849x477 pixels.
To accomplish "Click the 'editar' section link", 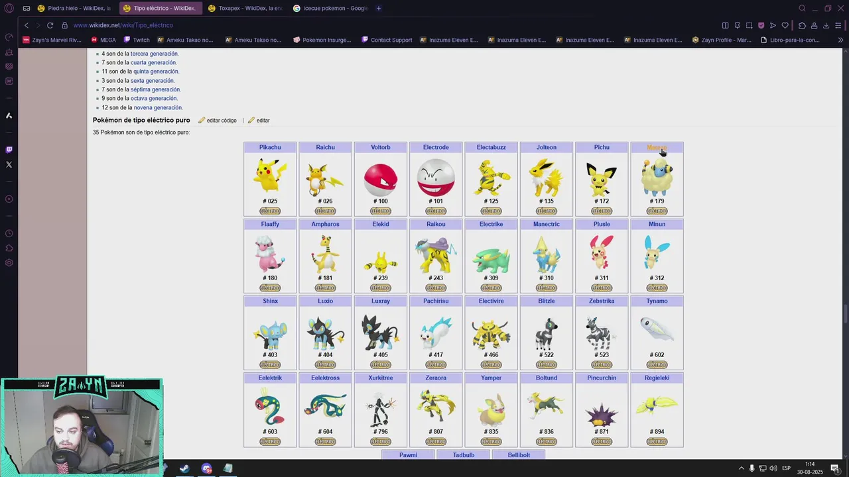I will pos(263,121).
